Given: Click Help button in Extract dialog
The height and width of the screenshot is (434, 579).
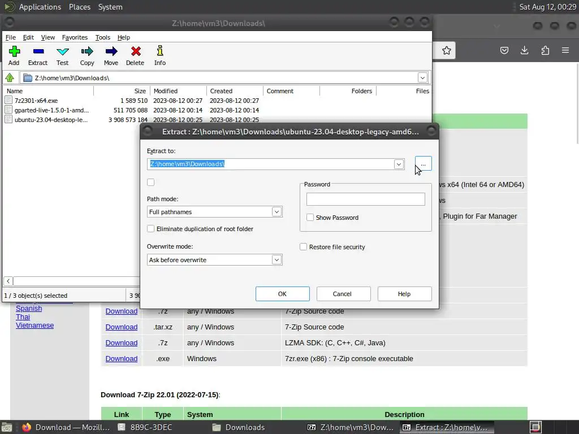Looking at the screenshot, I should pos(404,294).
